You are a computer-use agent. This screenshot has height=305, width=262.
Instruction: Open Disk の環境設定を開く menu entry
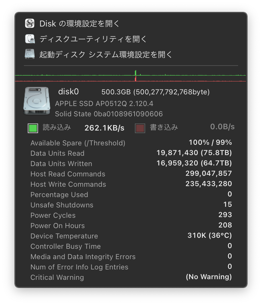79,24
